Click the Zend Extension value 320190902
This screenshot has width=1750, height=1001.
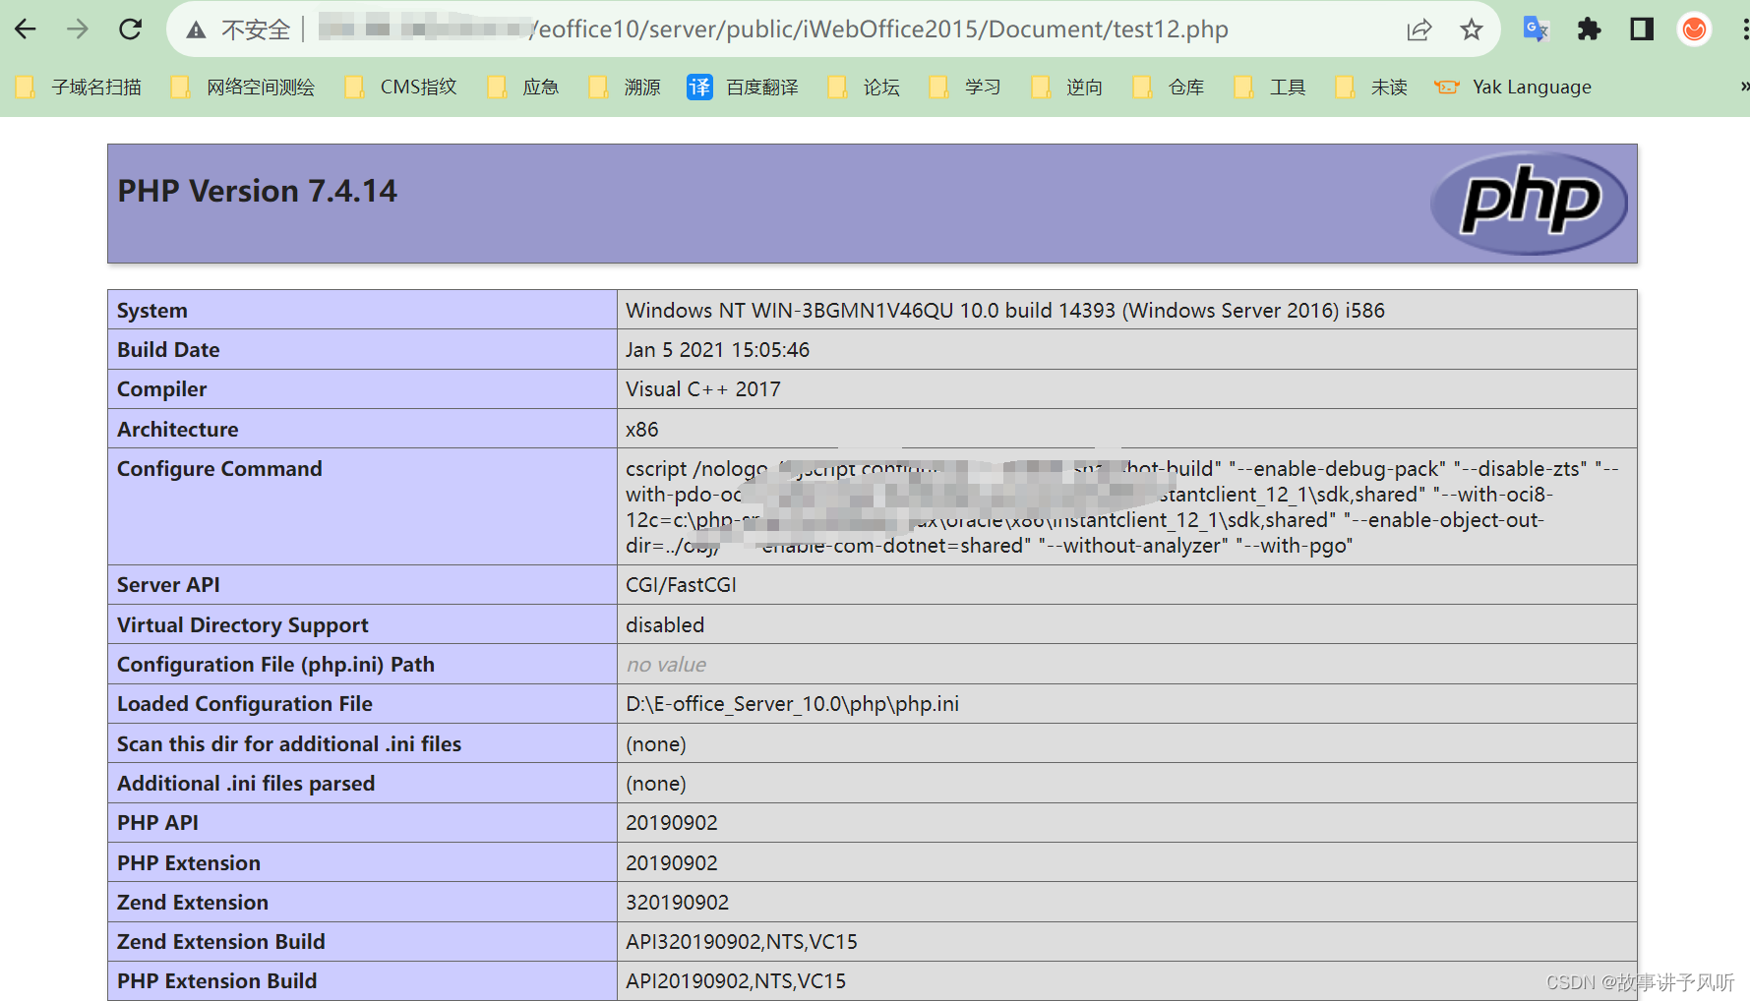pyautogui.click(x=678, y=903)
